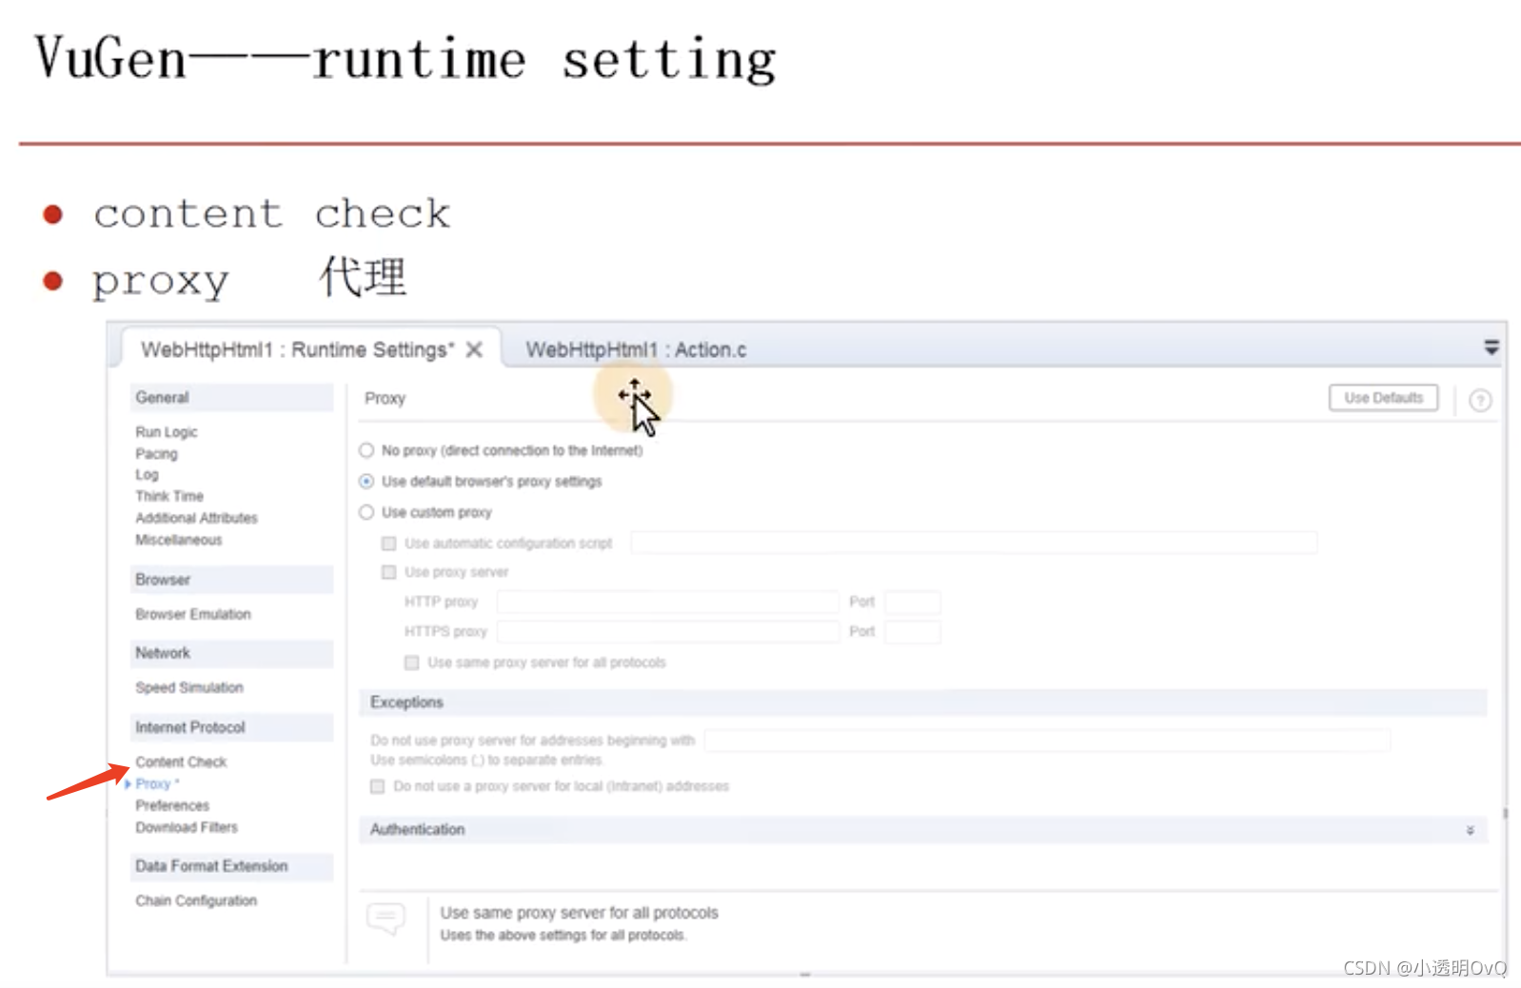
Task: Open Miscellaneous settings
Action: [179, 540]
